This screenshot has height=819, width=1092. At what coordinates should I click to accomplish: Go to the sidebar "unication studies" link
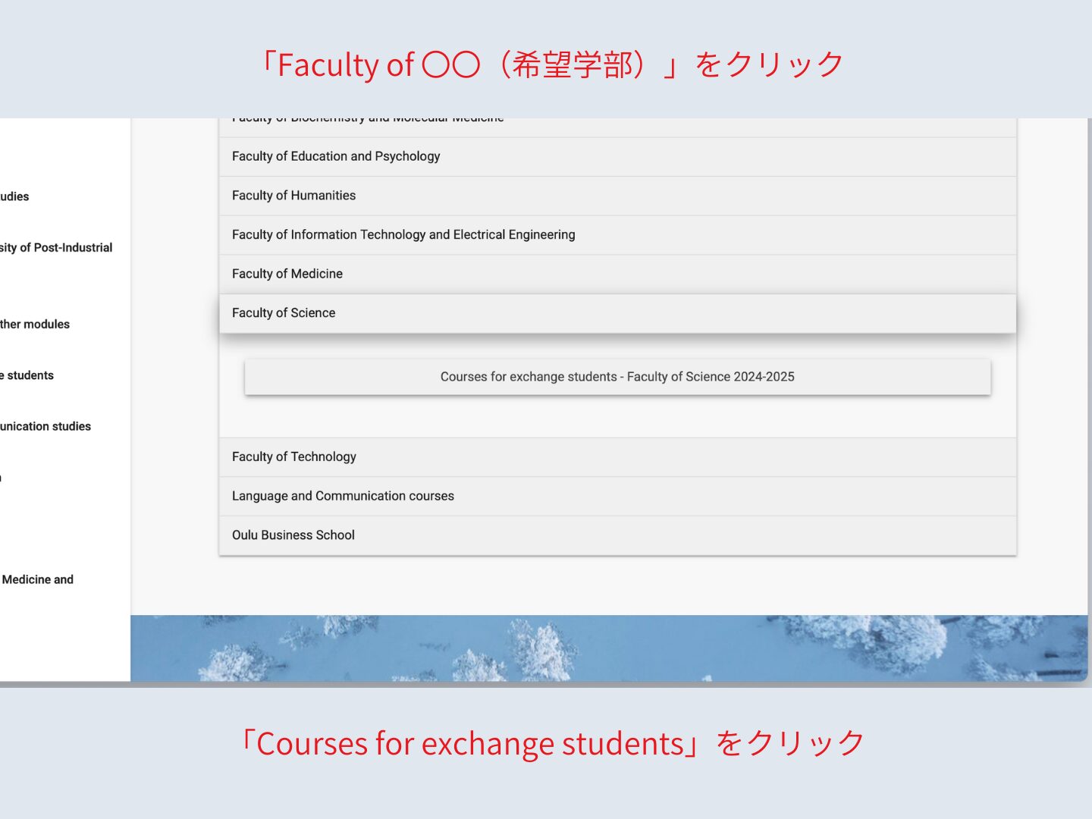coord(45,427)
